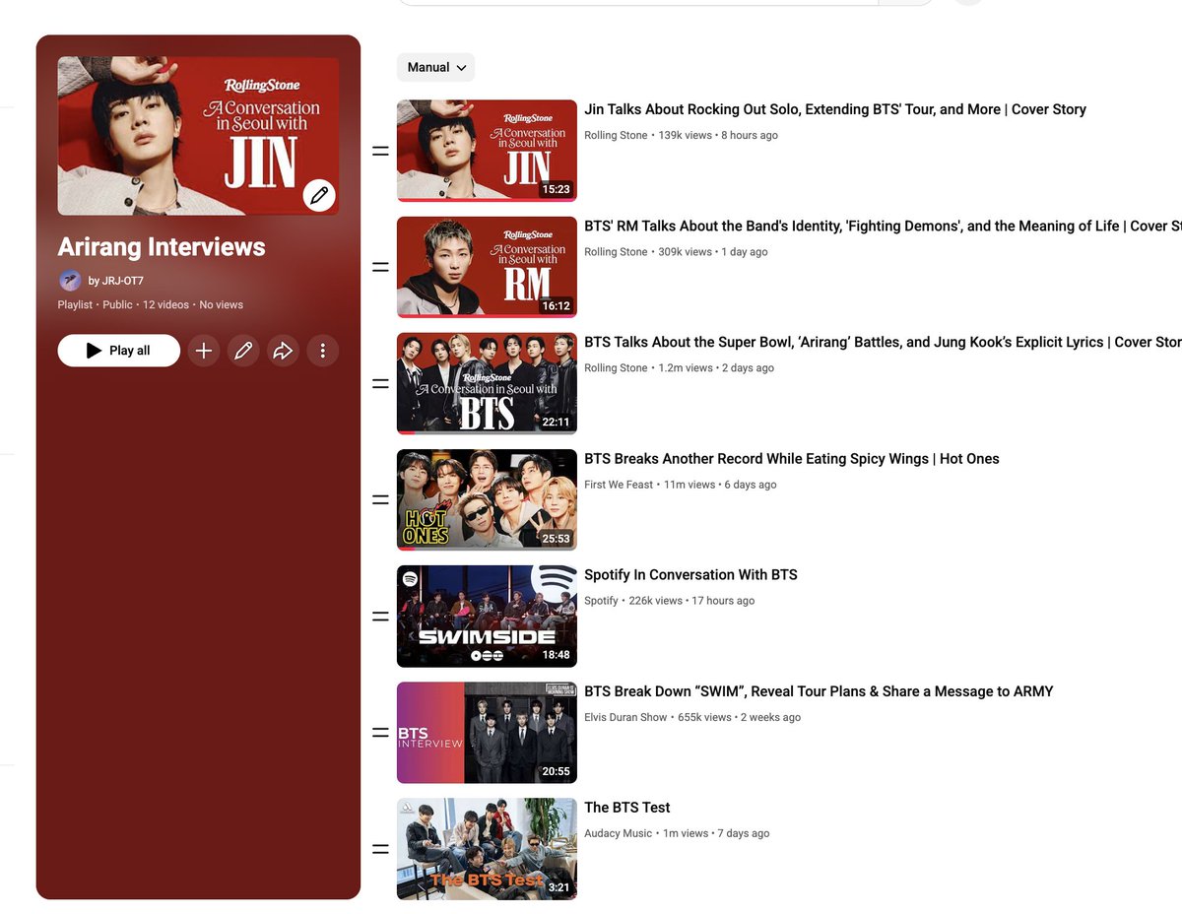Click the Arirang Interviews playlist title
The width and height of the screenshot is (1182, 914).
[x=162, y=246]
